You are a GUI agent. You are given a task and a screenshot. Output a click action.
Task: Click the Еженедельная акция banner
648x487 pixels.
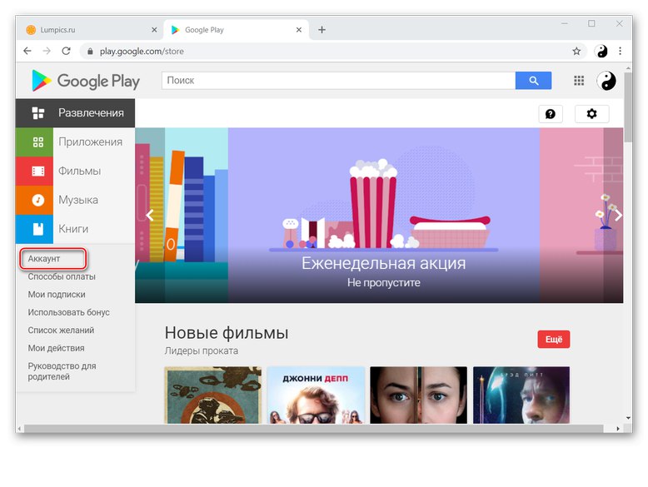(383, 216)
